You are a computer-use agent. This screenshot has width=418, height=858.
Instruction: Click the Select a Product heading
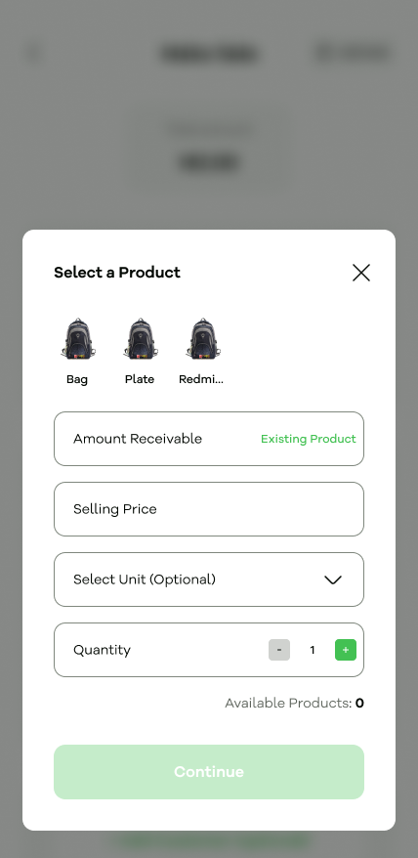(117, 272)
